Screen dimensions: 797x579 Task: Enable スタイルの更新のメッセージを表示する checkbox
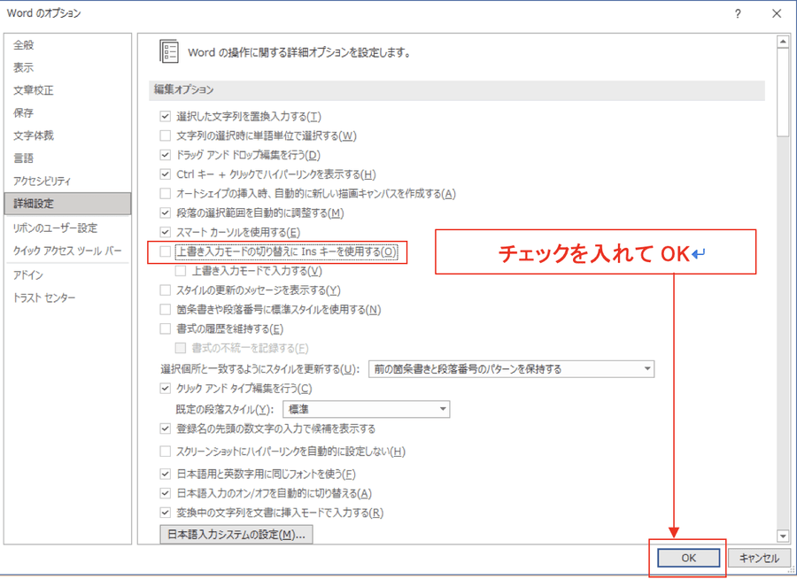pyautogui.click(x=166, y=290)
